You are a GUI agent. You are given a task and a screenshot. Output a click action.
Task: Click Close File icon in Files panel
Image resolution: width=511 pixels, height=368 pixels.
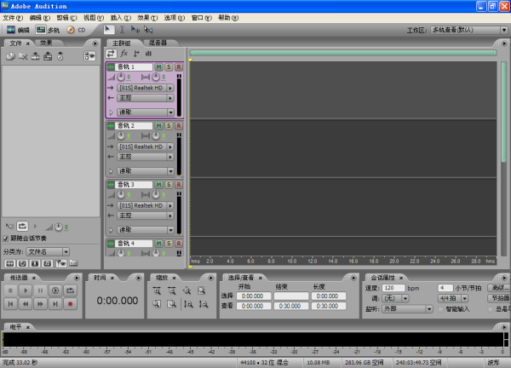click(23, 56)
